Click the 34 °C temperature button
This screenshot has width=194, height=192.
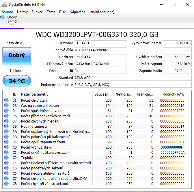[17, 81]
